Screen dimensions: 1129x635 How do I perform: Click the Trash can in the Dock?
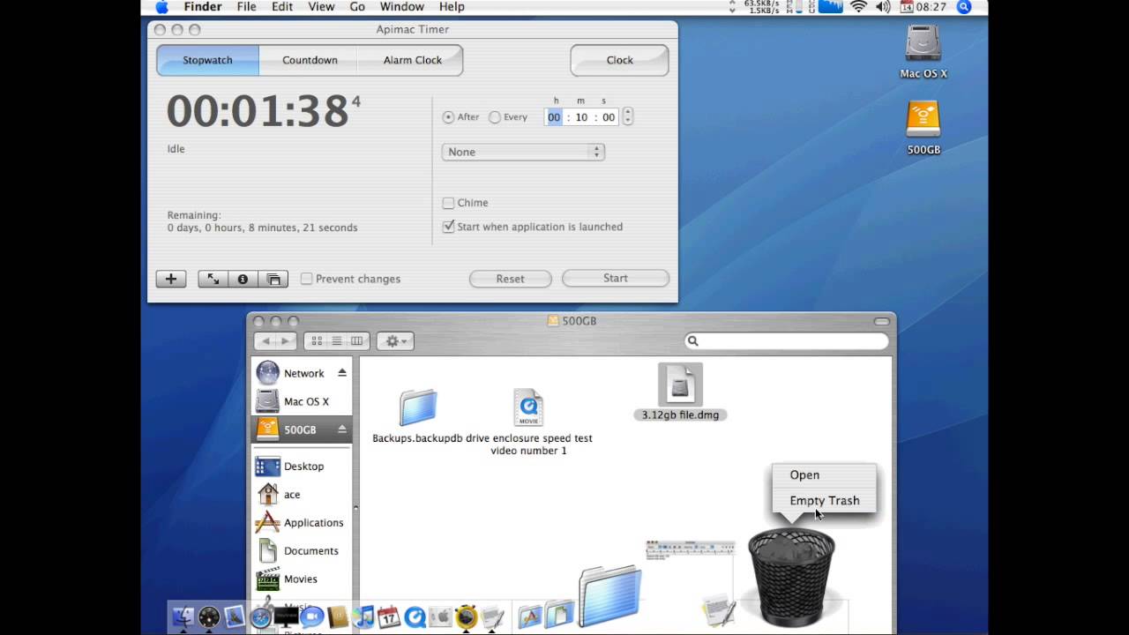pyautogui.click(x=791, y=578)
